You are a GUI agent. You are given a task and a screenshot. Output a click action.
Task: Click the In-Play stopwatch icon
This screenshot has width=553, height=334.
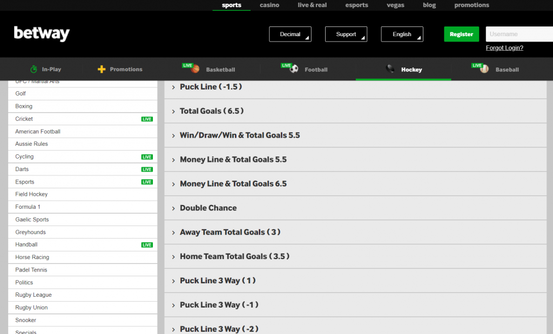pos(34,70)
